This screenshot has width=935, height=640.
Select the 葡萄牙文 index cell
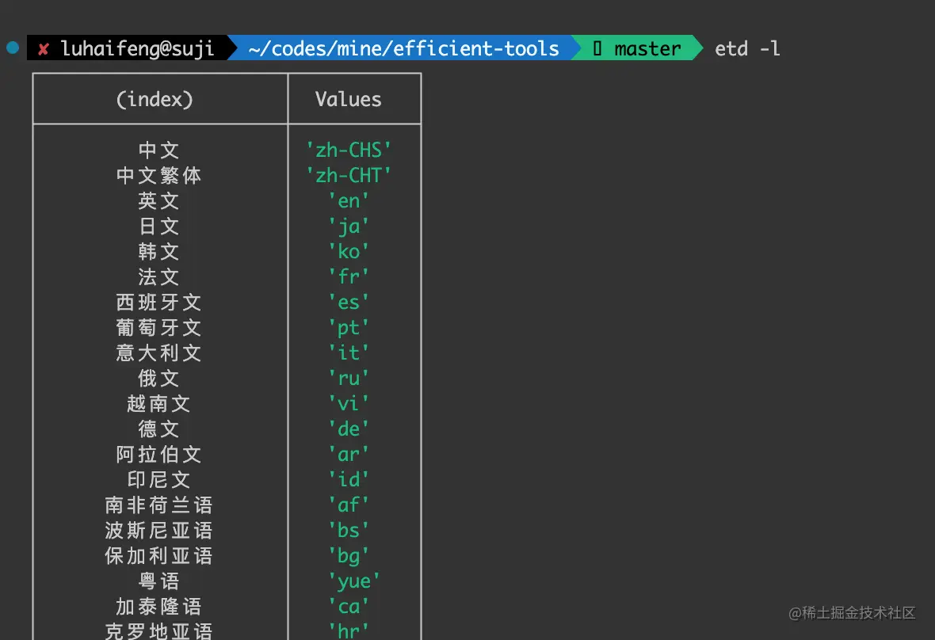coord(158,327)
